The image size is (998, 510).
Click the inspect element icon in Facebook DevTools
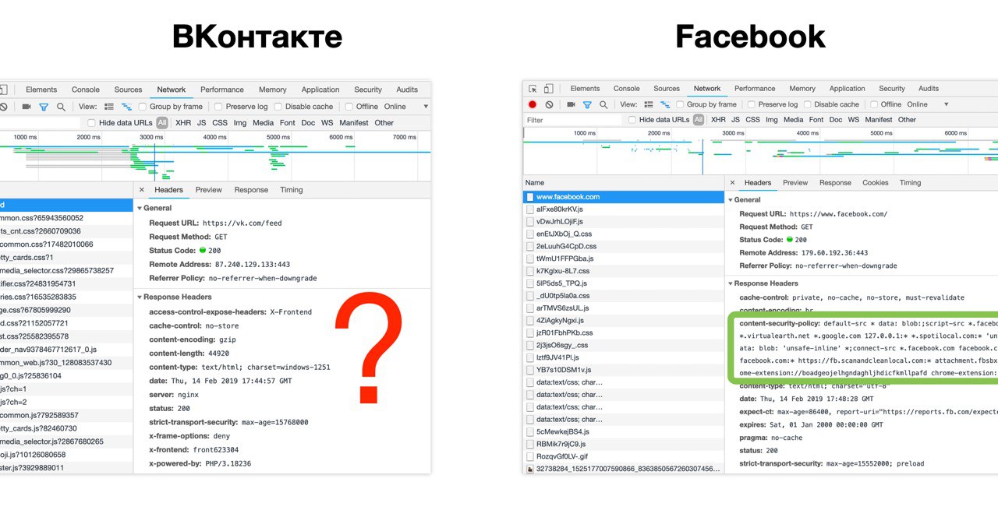click(533, 89)
